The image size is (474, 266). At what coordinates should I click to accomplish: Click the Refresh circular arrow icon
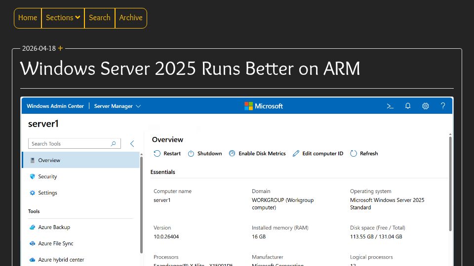click(354, 154)
